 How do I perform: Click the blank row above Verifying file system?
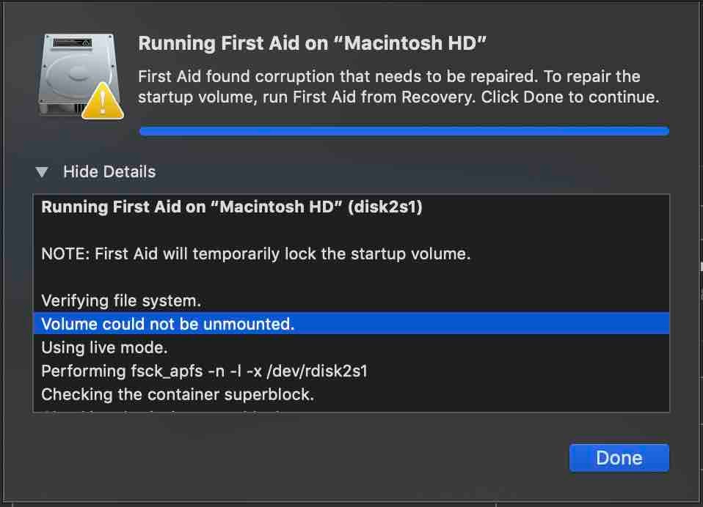coord(351,278)
